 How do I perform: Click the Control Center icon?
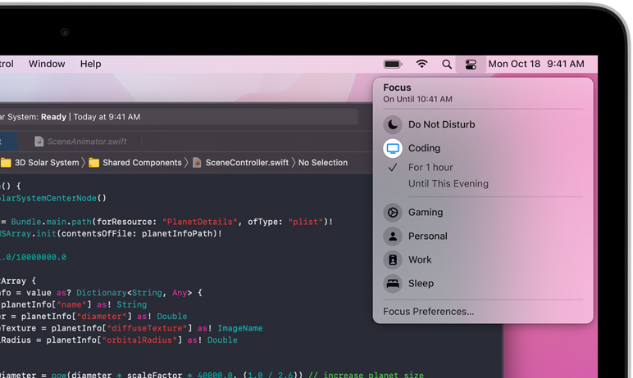(471, 64)
